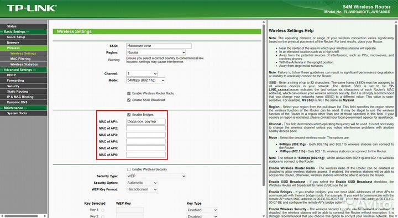Toggle Enable Wireless Security checkbox
The height and width of the screenshot is (218, 398).
(129, 169)
